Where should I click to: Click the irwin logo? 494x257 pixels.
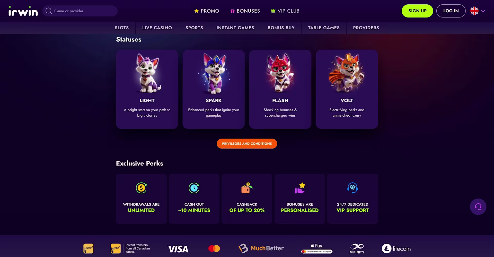(x=23, y=11)
